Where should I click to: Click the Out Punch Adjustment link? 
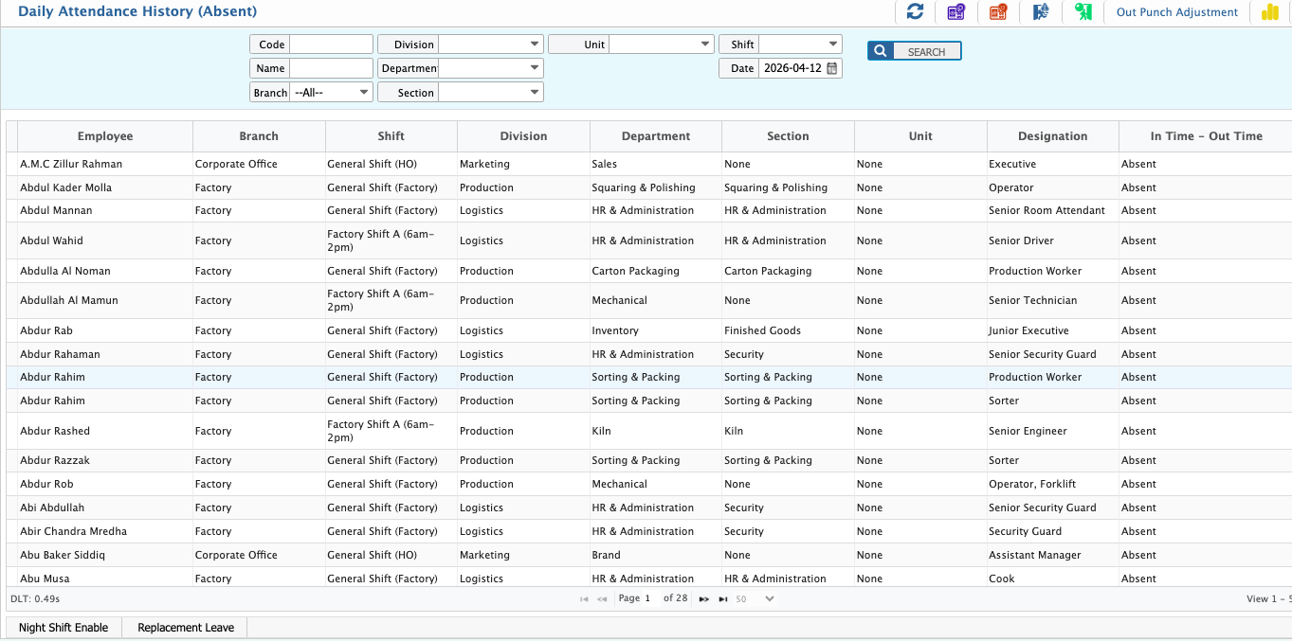(1176, 12)
